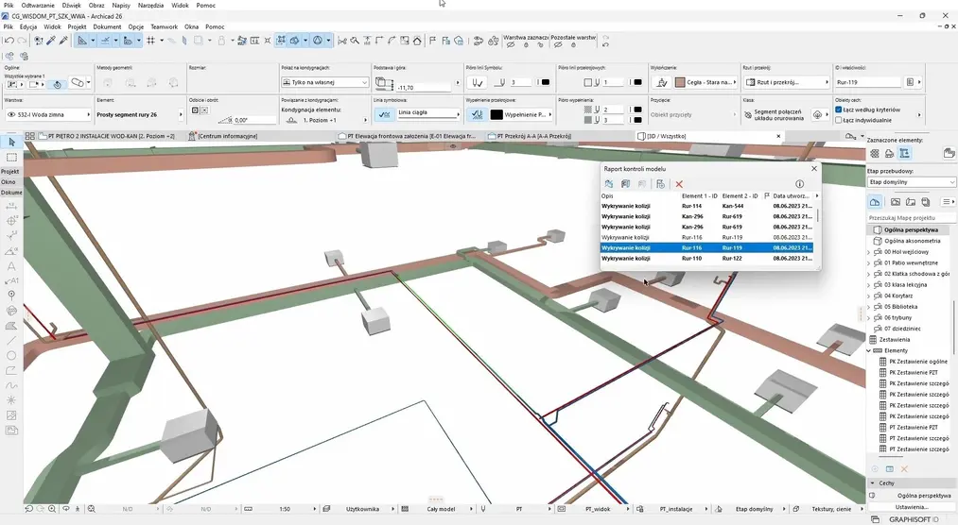Click the 'Cegła - Stara' surface color swatch

(679, 82)
